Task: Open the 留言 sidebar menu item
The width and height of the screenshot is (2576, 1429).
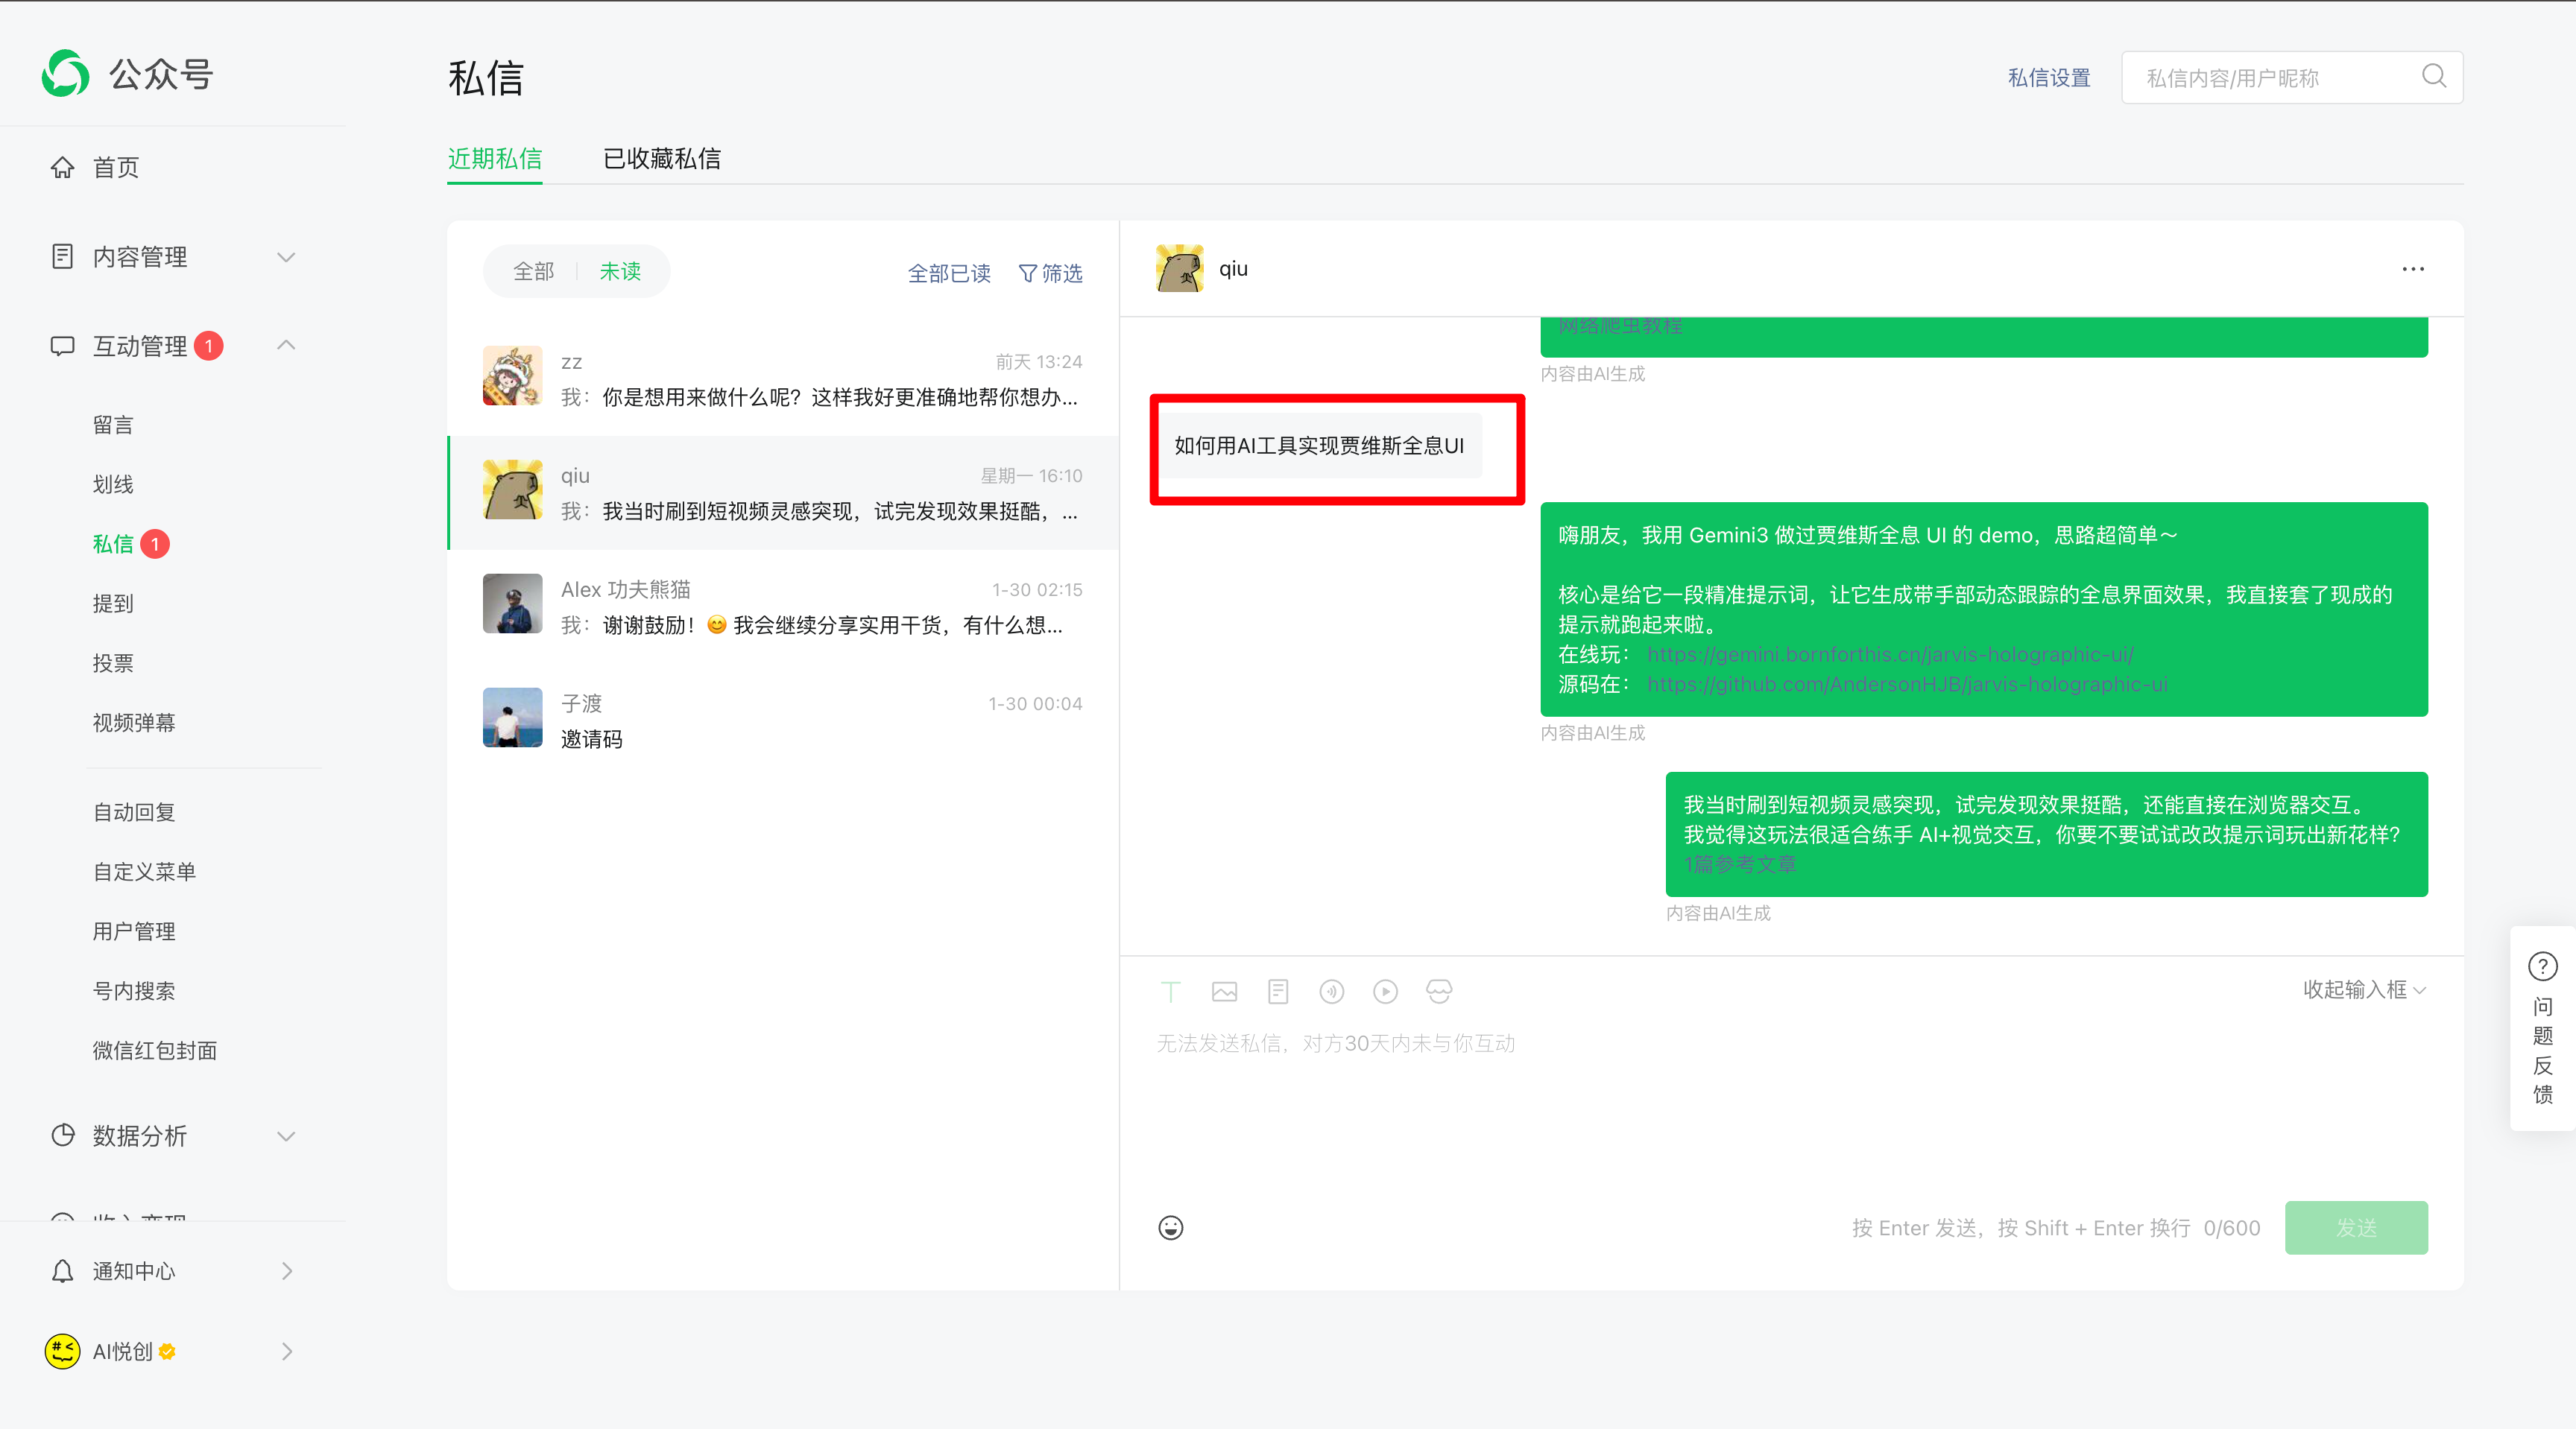Action: (x=113, y=425)
